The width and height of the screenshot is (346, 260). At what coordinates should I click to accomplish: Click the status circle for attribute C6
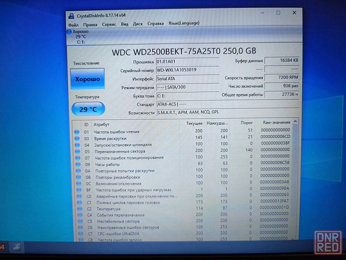(x=80, y=227)
